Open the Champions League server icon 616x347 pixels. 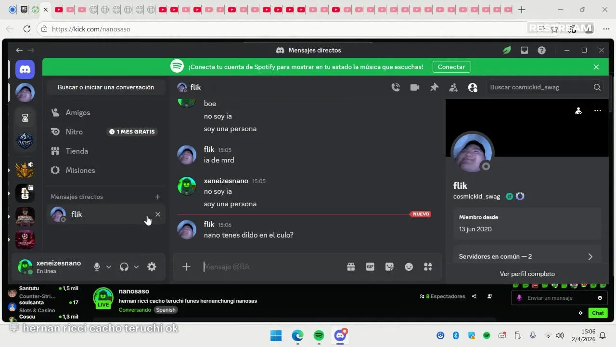[x=25, y=239]
